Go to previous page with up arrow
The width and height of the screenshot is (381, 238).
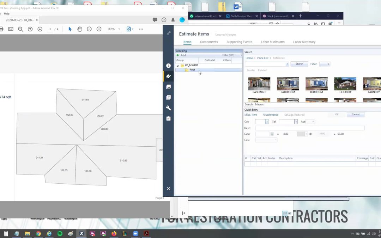click(30, 29)
